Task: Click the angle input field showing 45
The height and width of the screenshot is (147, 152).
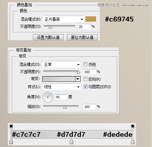Action: pyautogui.click(x=61, y=97)
